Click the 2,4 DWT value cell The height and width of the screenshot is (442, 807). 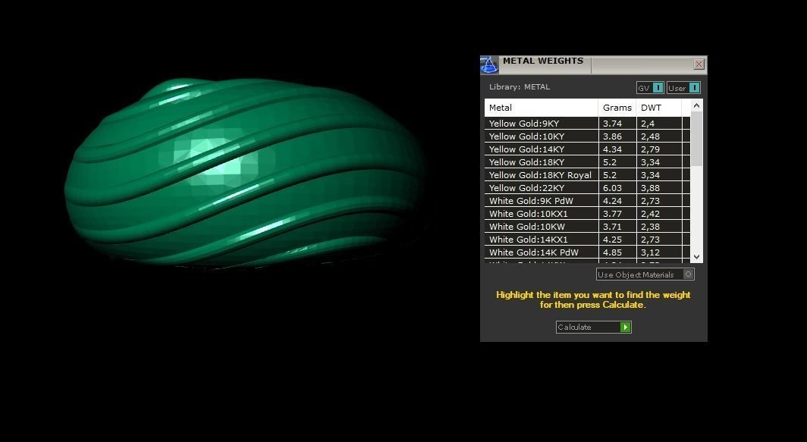[659, 124]
